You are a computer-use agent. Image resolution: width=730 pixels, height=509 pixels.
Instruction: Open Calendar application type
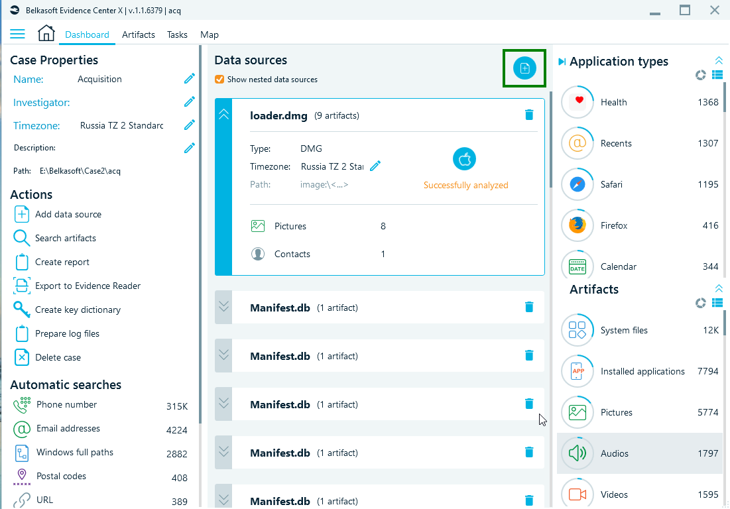(640, 266)
